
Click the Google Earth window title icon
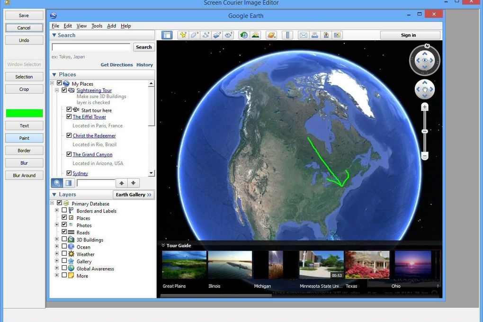pyautogui.click(x=54, y=16)
